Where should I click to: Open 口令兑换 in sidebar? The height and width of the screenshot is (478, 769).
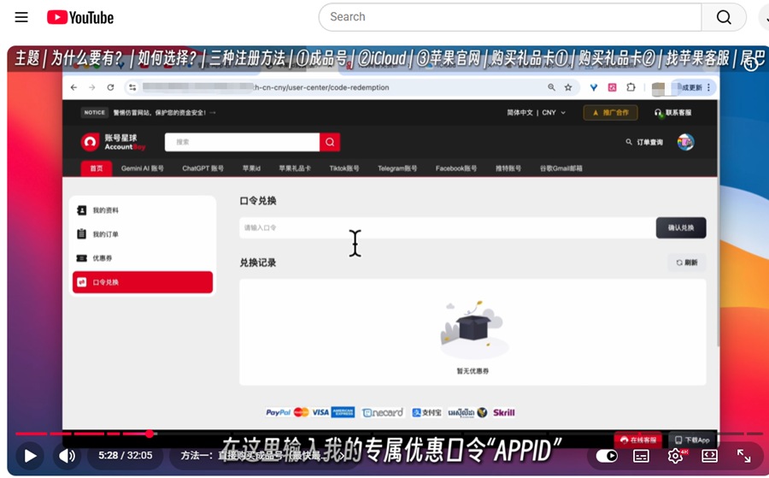(143, 282)
